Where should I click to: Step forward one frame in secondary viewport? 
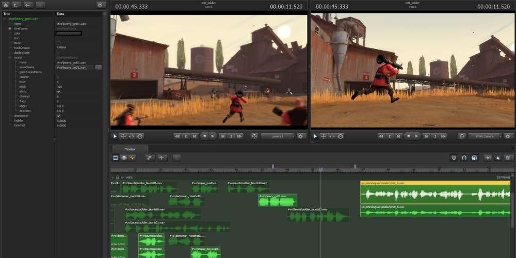click(427, 136)
